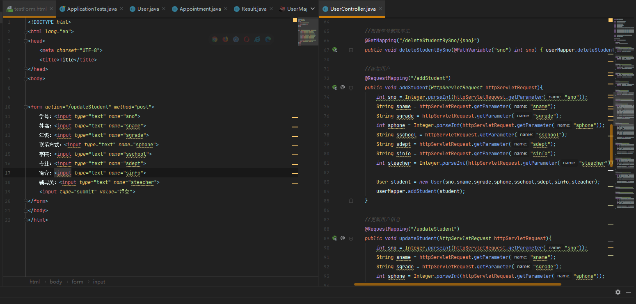The height and width of the screenshot is (304, 636).
Task: Click endpoint gutter icon for addStudent method
Action: coord(335,87)
